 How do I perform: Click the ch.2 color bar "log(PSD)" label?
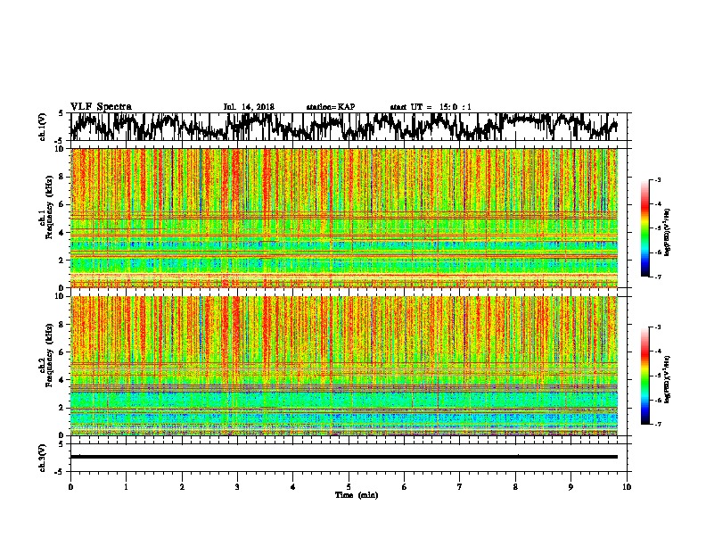coord(667,379)
